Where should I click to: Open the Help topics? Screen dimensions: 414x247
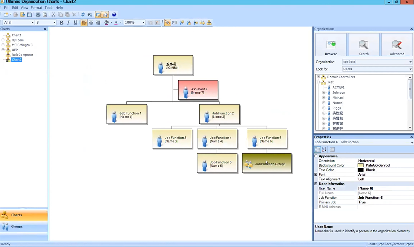(114, 14)
